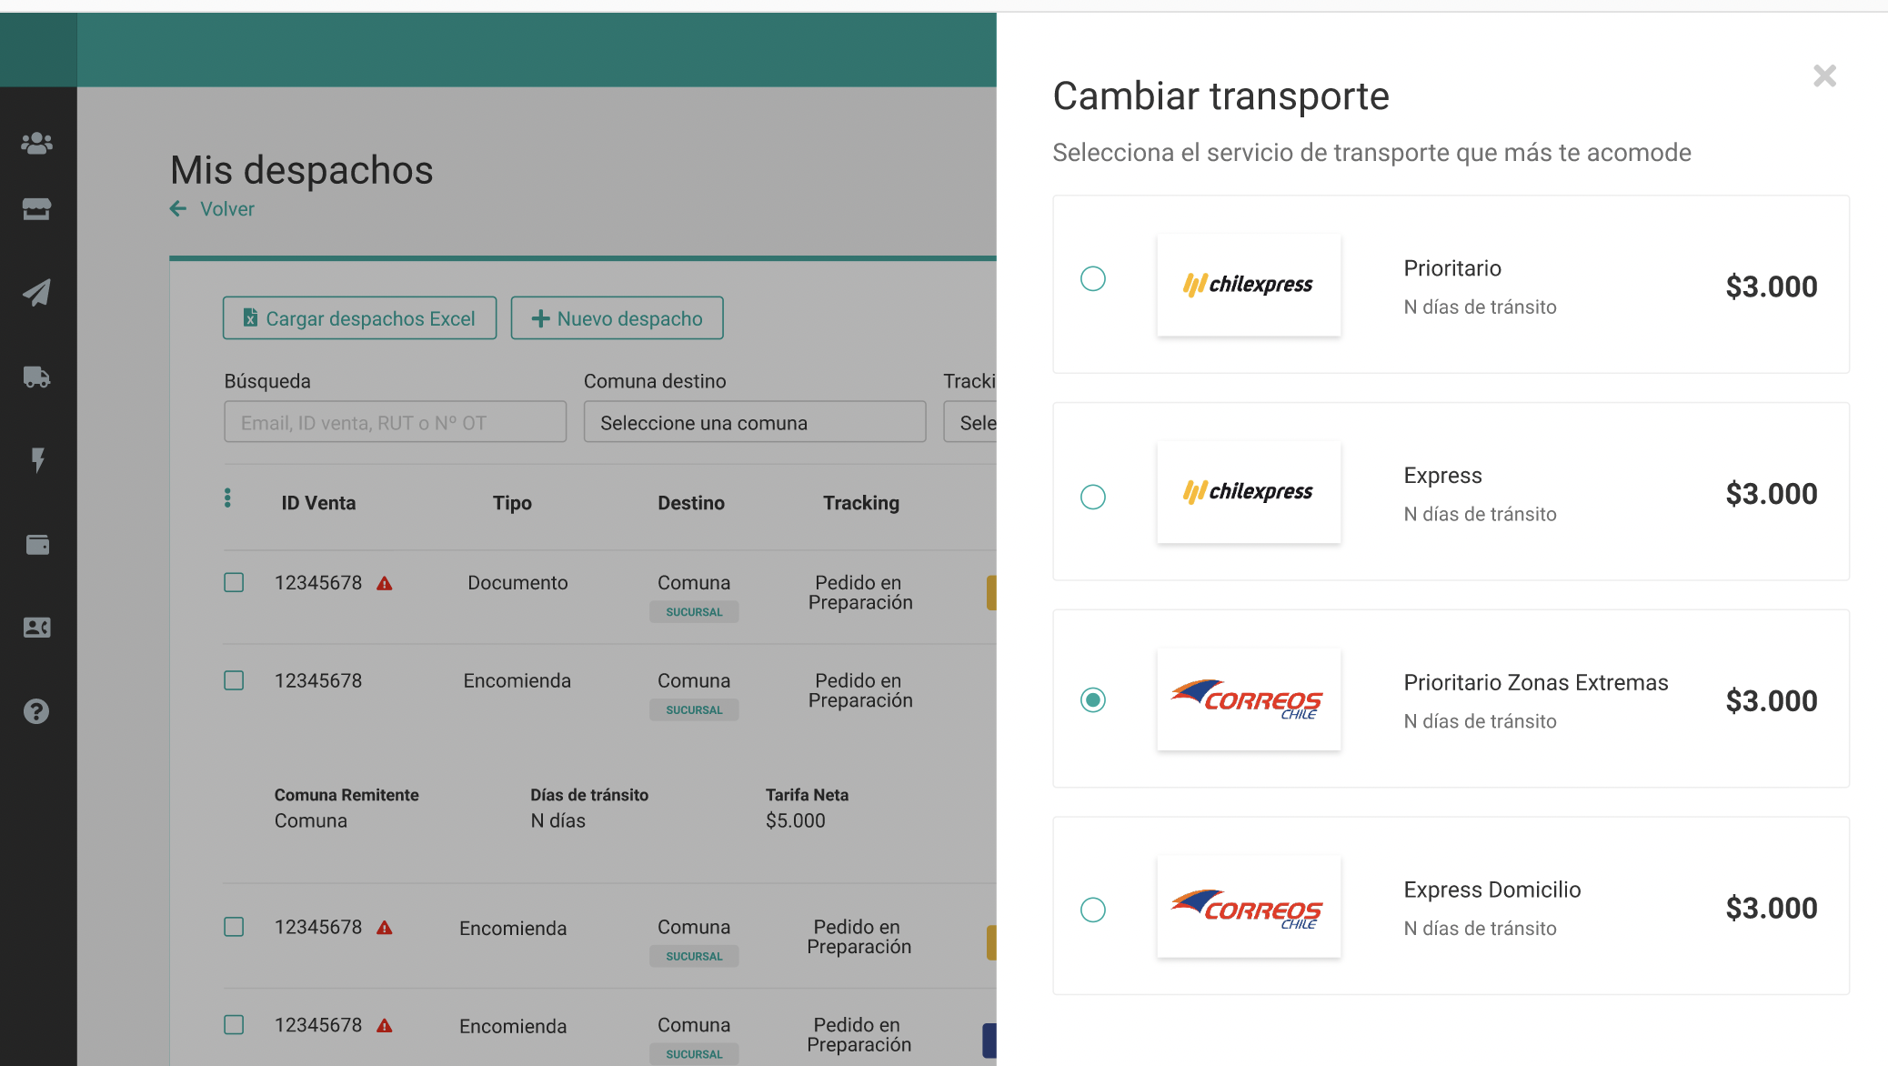Choose Correos Express Domicilio radio option
The height and width of the screenshot is (1066, 1888).
1092,910
